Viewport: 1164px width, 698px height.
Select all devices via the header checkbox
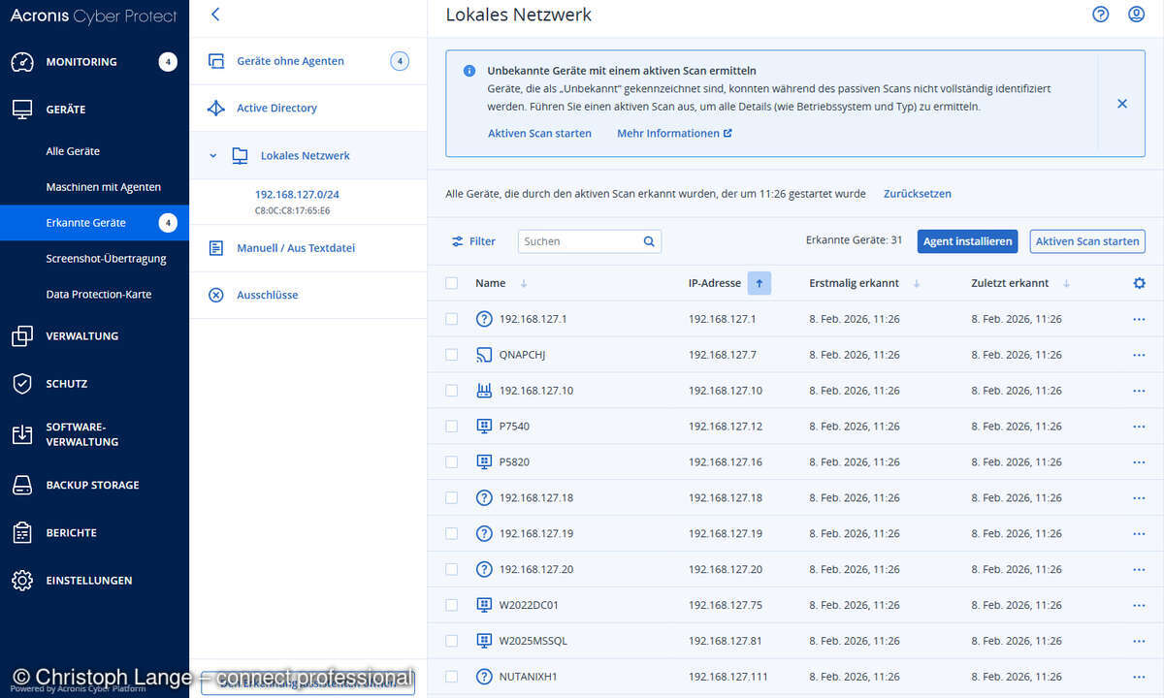click(x=451, y=283)
